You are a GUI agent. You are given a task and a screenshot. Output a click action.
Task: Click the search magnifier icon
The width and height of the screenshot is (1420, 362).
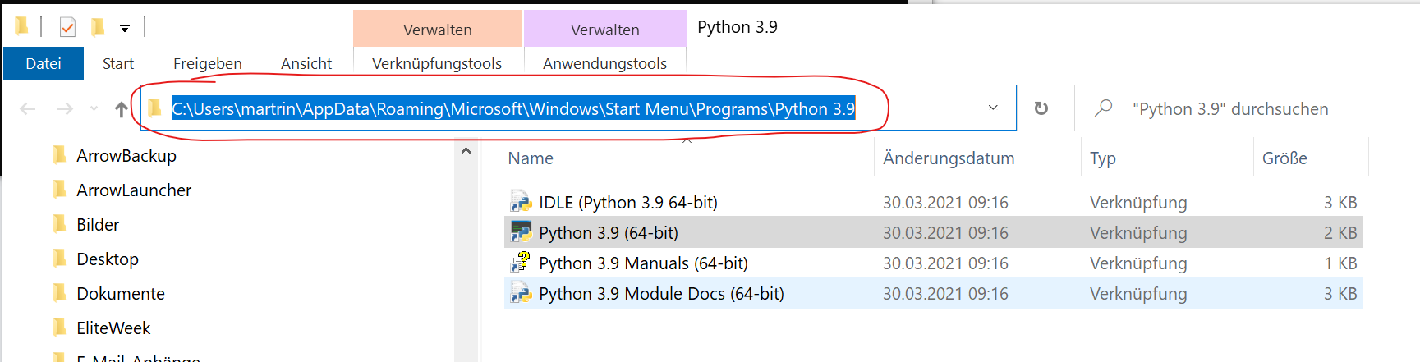(x=1104, y=108)
